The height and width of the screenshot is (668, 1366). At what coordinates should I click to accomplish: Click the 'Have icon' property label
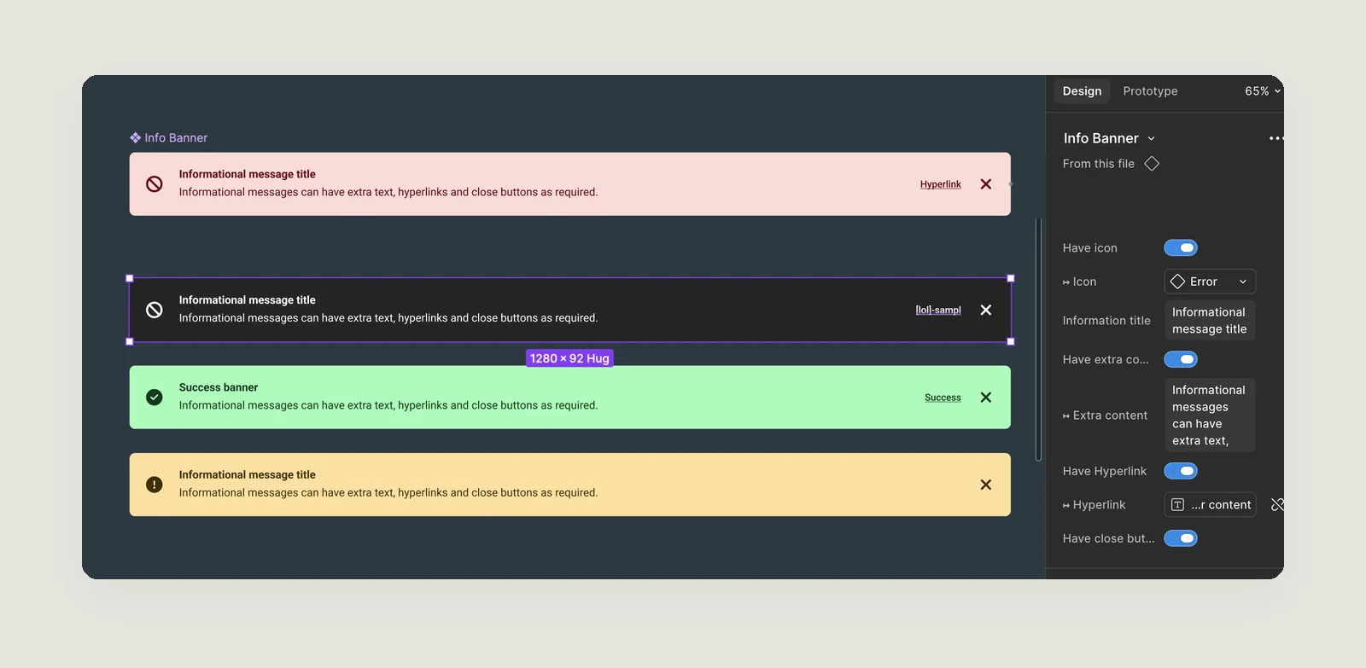point(1090,248)
